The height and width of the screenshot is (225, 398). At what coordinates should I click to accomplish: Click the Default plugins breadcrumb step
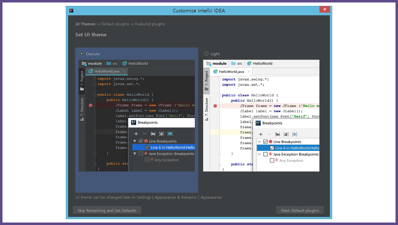click(x=115, y=24)
